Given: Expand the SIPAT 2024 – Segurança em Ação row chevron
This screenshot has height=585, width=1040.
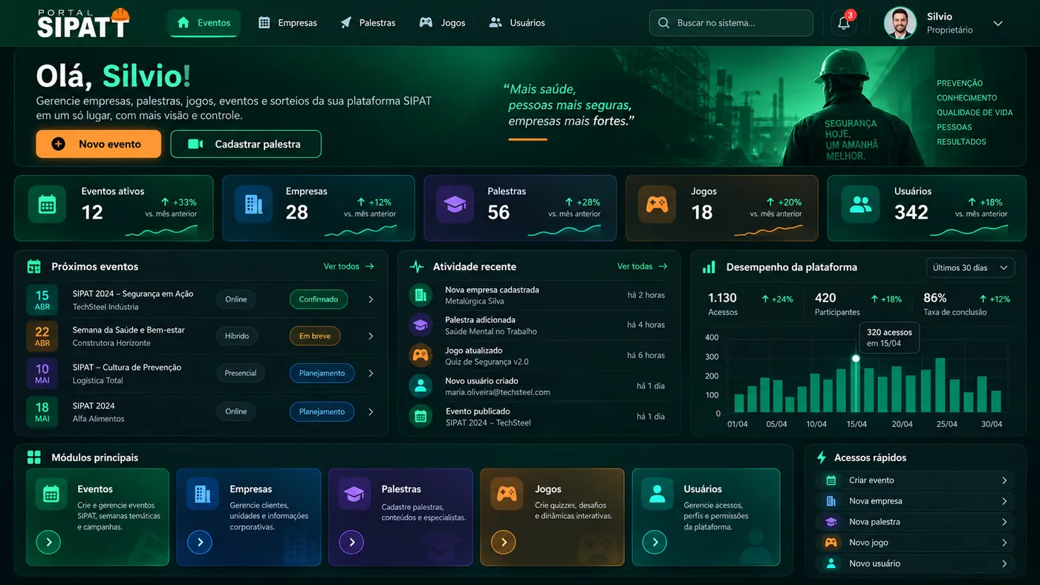Looking at the screenshot, I should pos(371,300).
